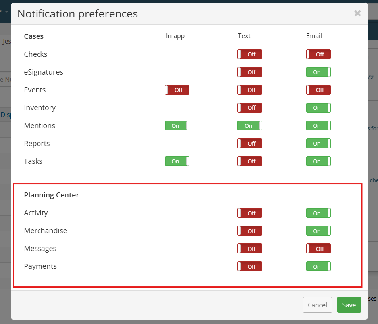Select the Cases section heading
The width and height of the screenshot is (378, 324).
pyautogui.click(x=34, y=36)
